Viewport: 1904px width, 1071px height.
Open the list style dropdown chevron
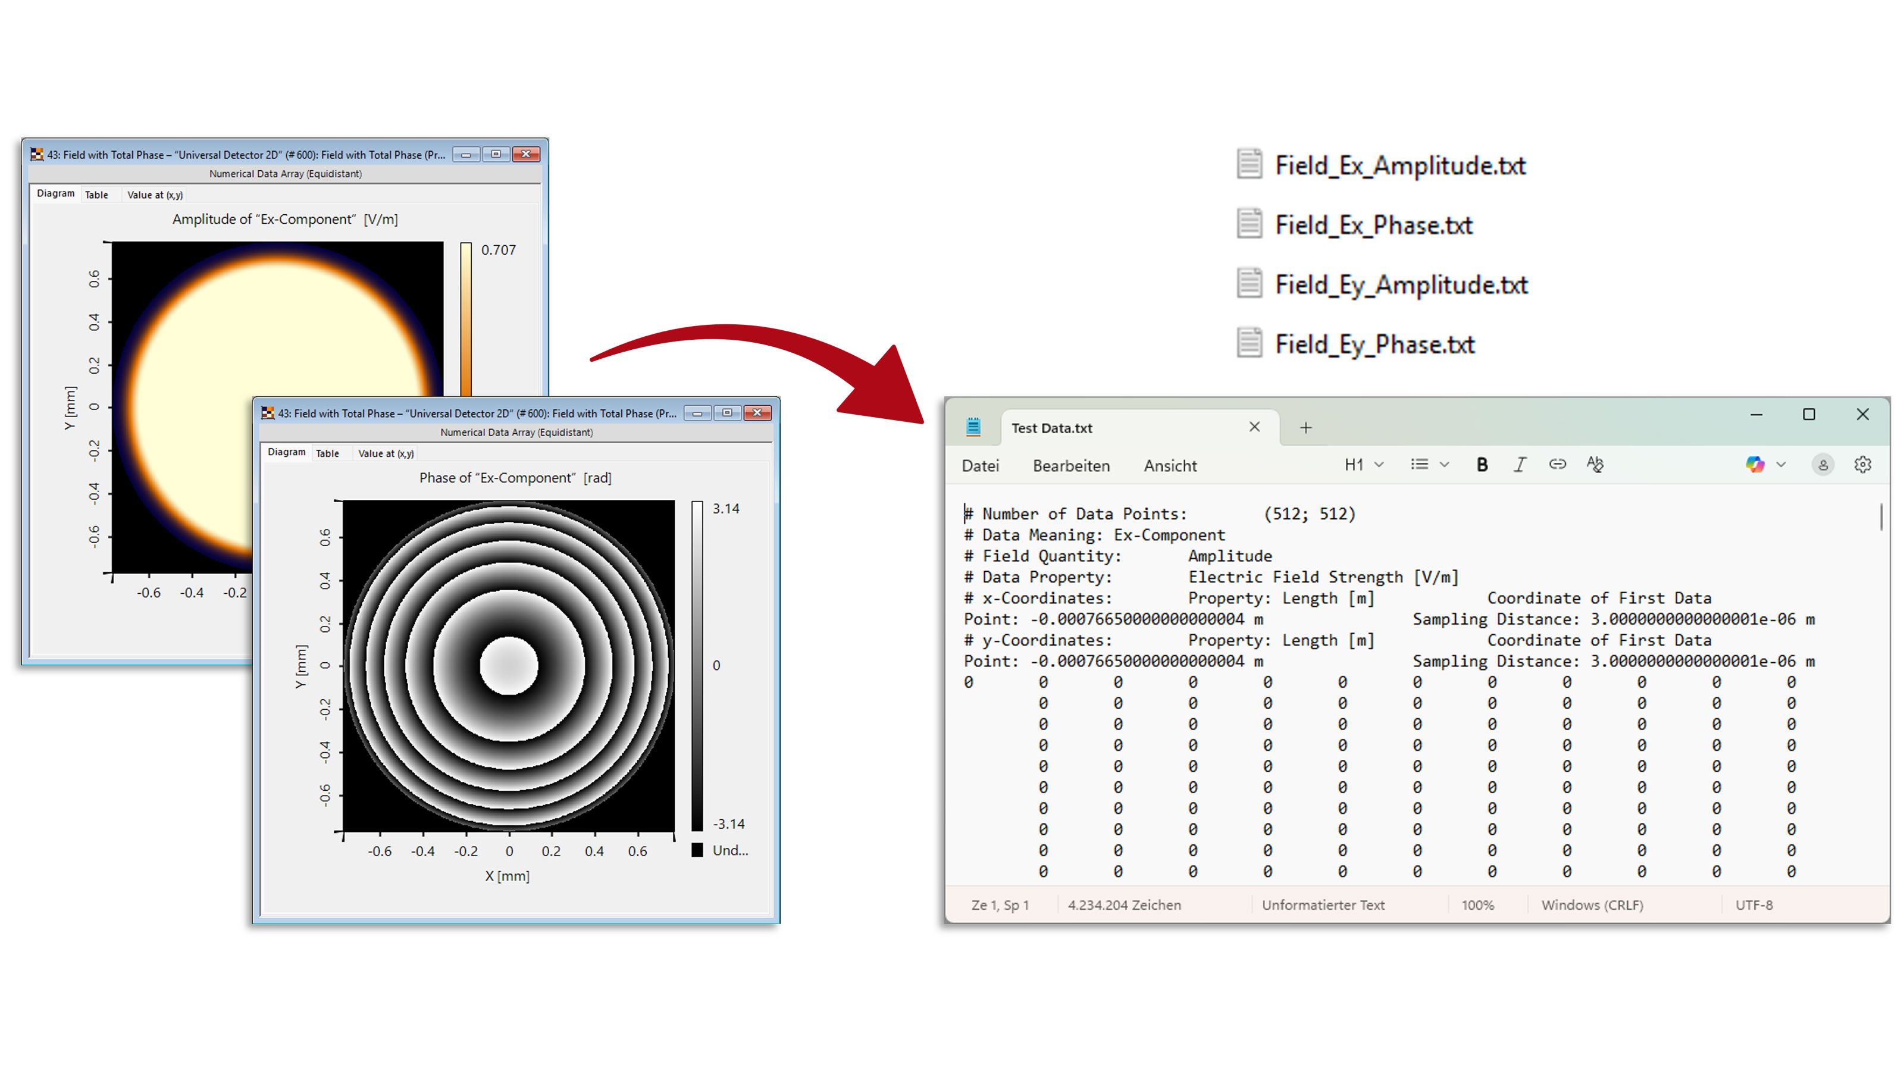[1444, 464]
